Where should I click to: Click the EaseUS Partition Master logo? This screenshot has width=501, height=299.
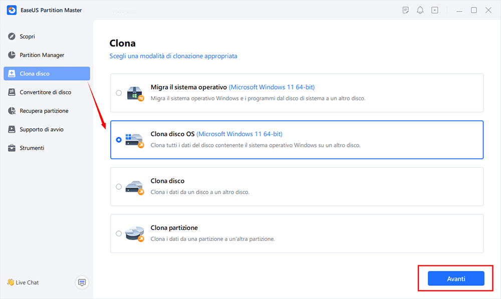tap(12, 10)
